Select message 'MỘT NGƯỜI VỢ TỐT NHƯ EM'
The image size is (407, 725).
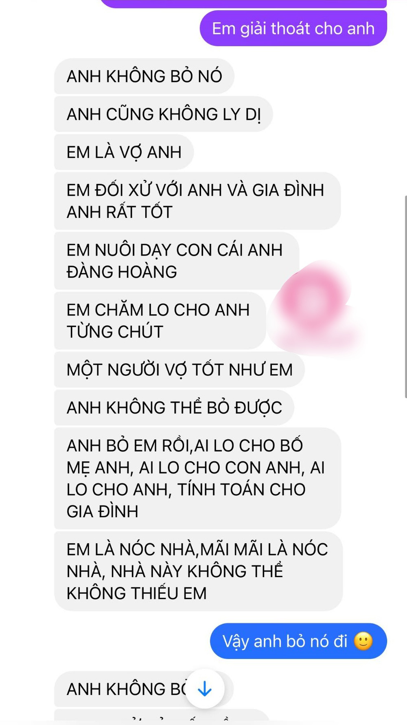179,370
